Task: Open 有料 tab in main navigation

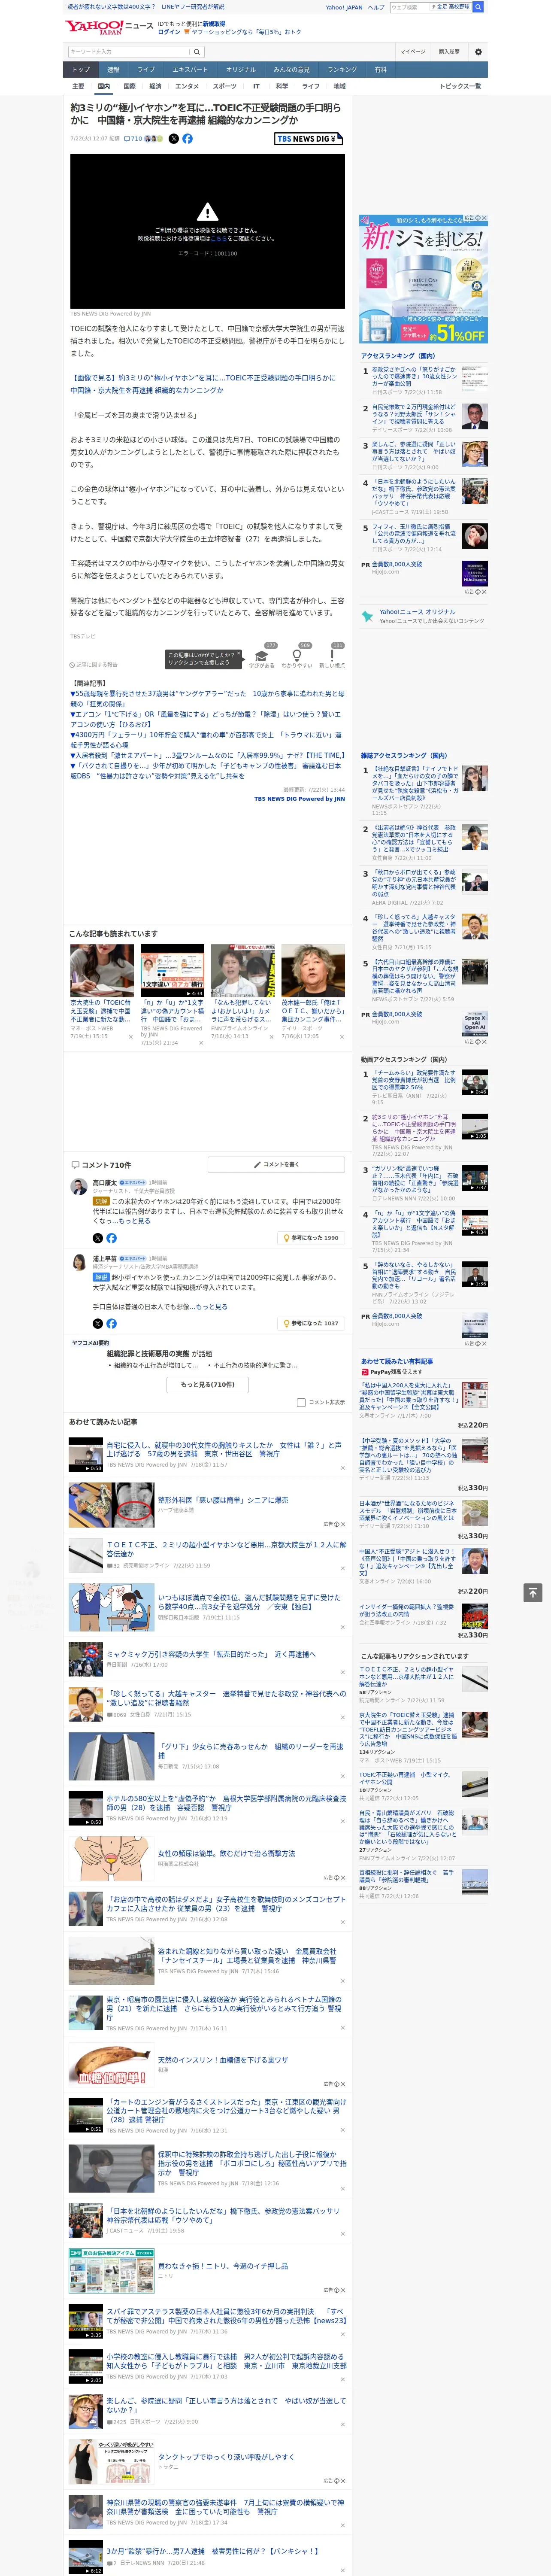Action: (x=380, y=69)
